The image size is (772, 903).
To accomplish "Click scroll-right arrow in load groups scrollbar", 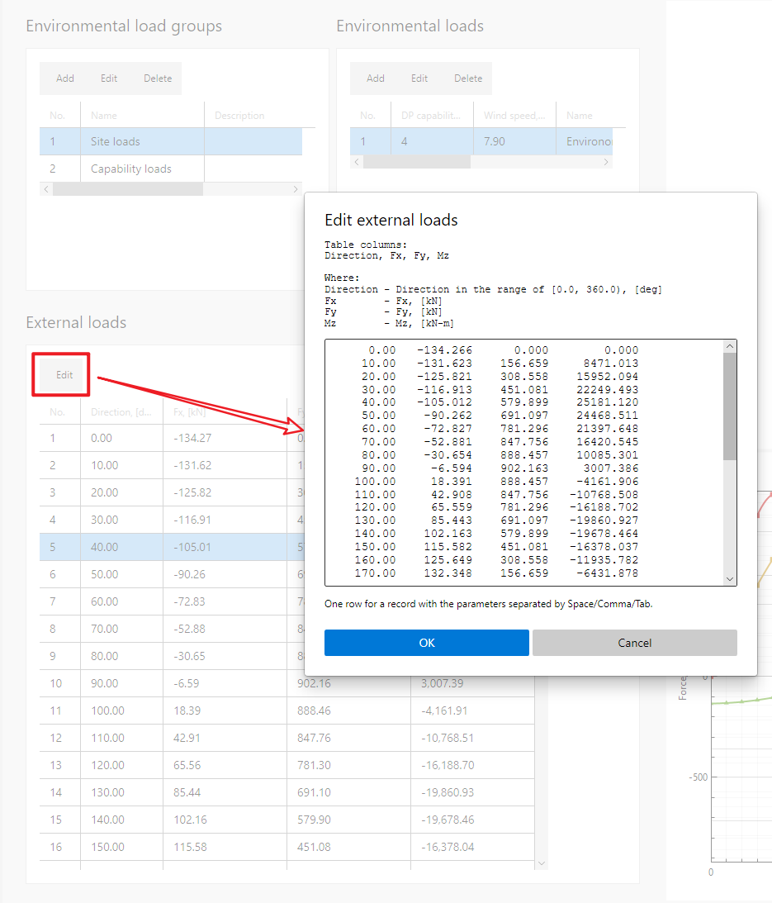I will (296, 189).
